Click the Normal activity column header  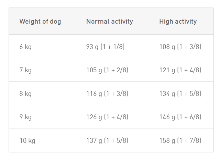[110, 22]
